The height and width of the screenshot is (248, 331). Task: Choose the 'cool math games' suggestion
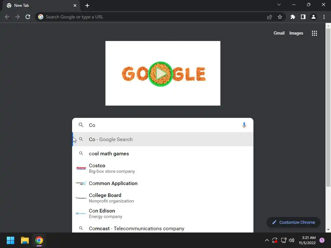163,153
